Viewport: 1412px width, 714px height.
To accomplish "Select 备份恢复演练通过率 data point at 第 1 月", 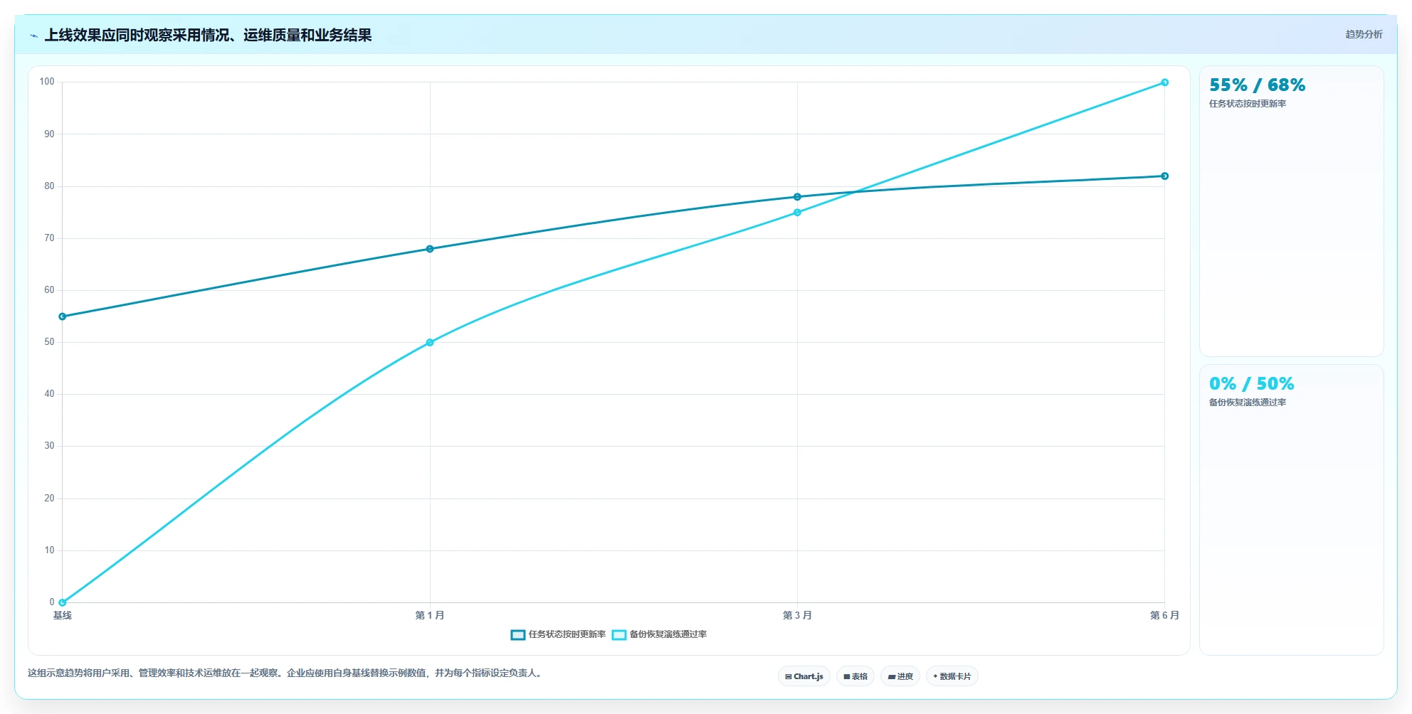I will [x=430, y=343].
